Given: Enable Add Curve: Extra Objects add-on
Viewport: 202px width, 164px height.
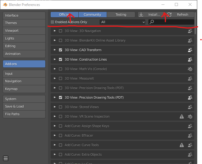Looking at the screenshot, I should tap(60, 154).
